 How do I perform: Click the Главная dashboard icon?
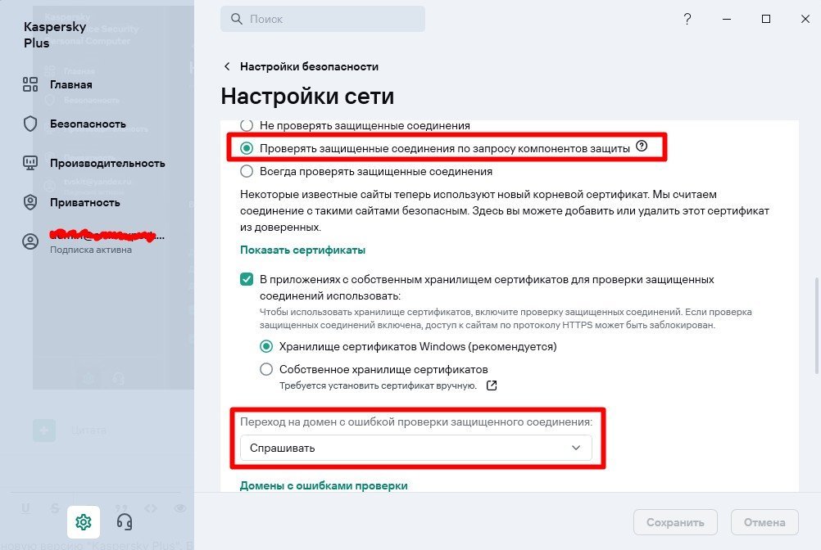30,84
